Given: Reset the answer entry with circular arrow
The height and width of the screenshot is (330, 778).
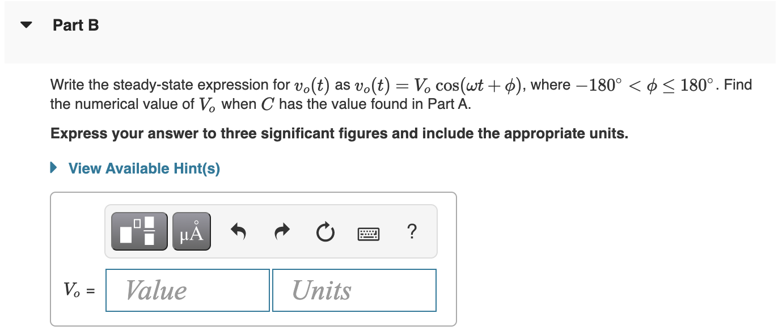Looking at the screenshot, I should 324,231.
